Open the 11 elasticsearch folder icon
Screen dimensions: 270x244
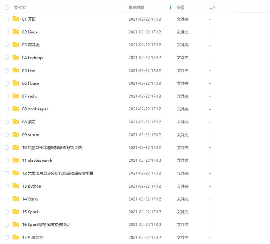click(x=16, y=160)
